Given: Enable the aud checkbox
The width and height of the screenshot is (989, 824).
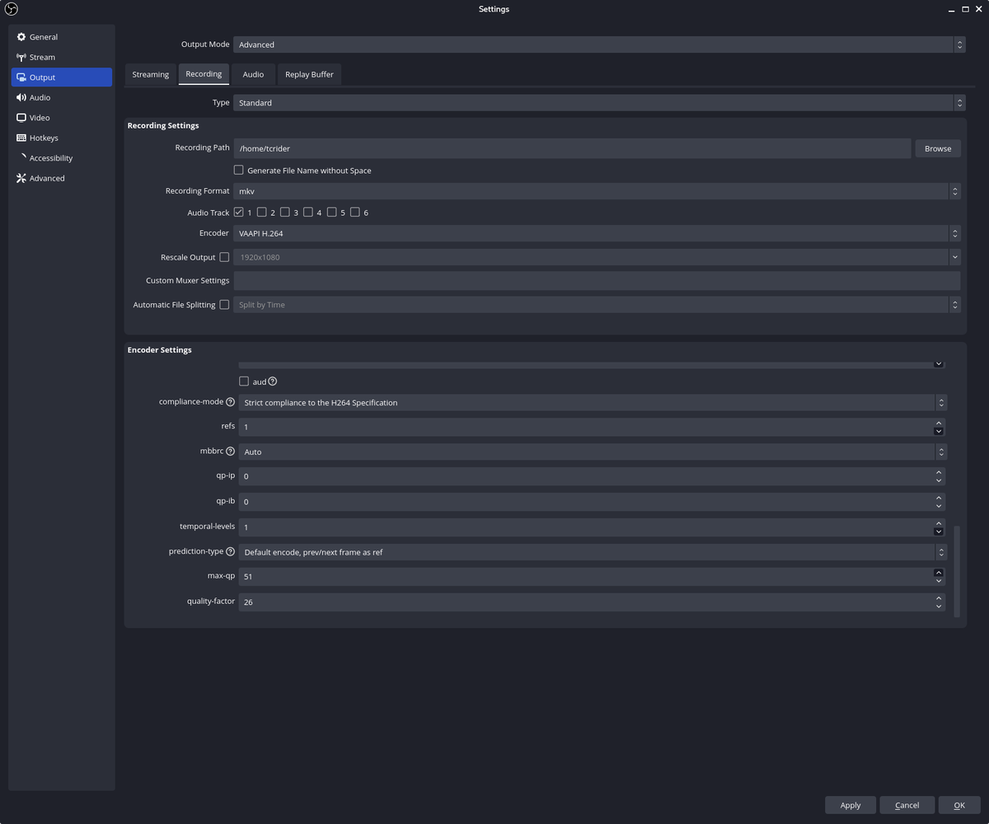Looking at the screenshot, I should pos(244,382).
